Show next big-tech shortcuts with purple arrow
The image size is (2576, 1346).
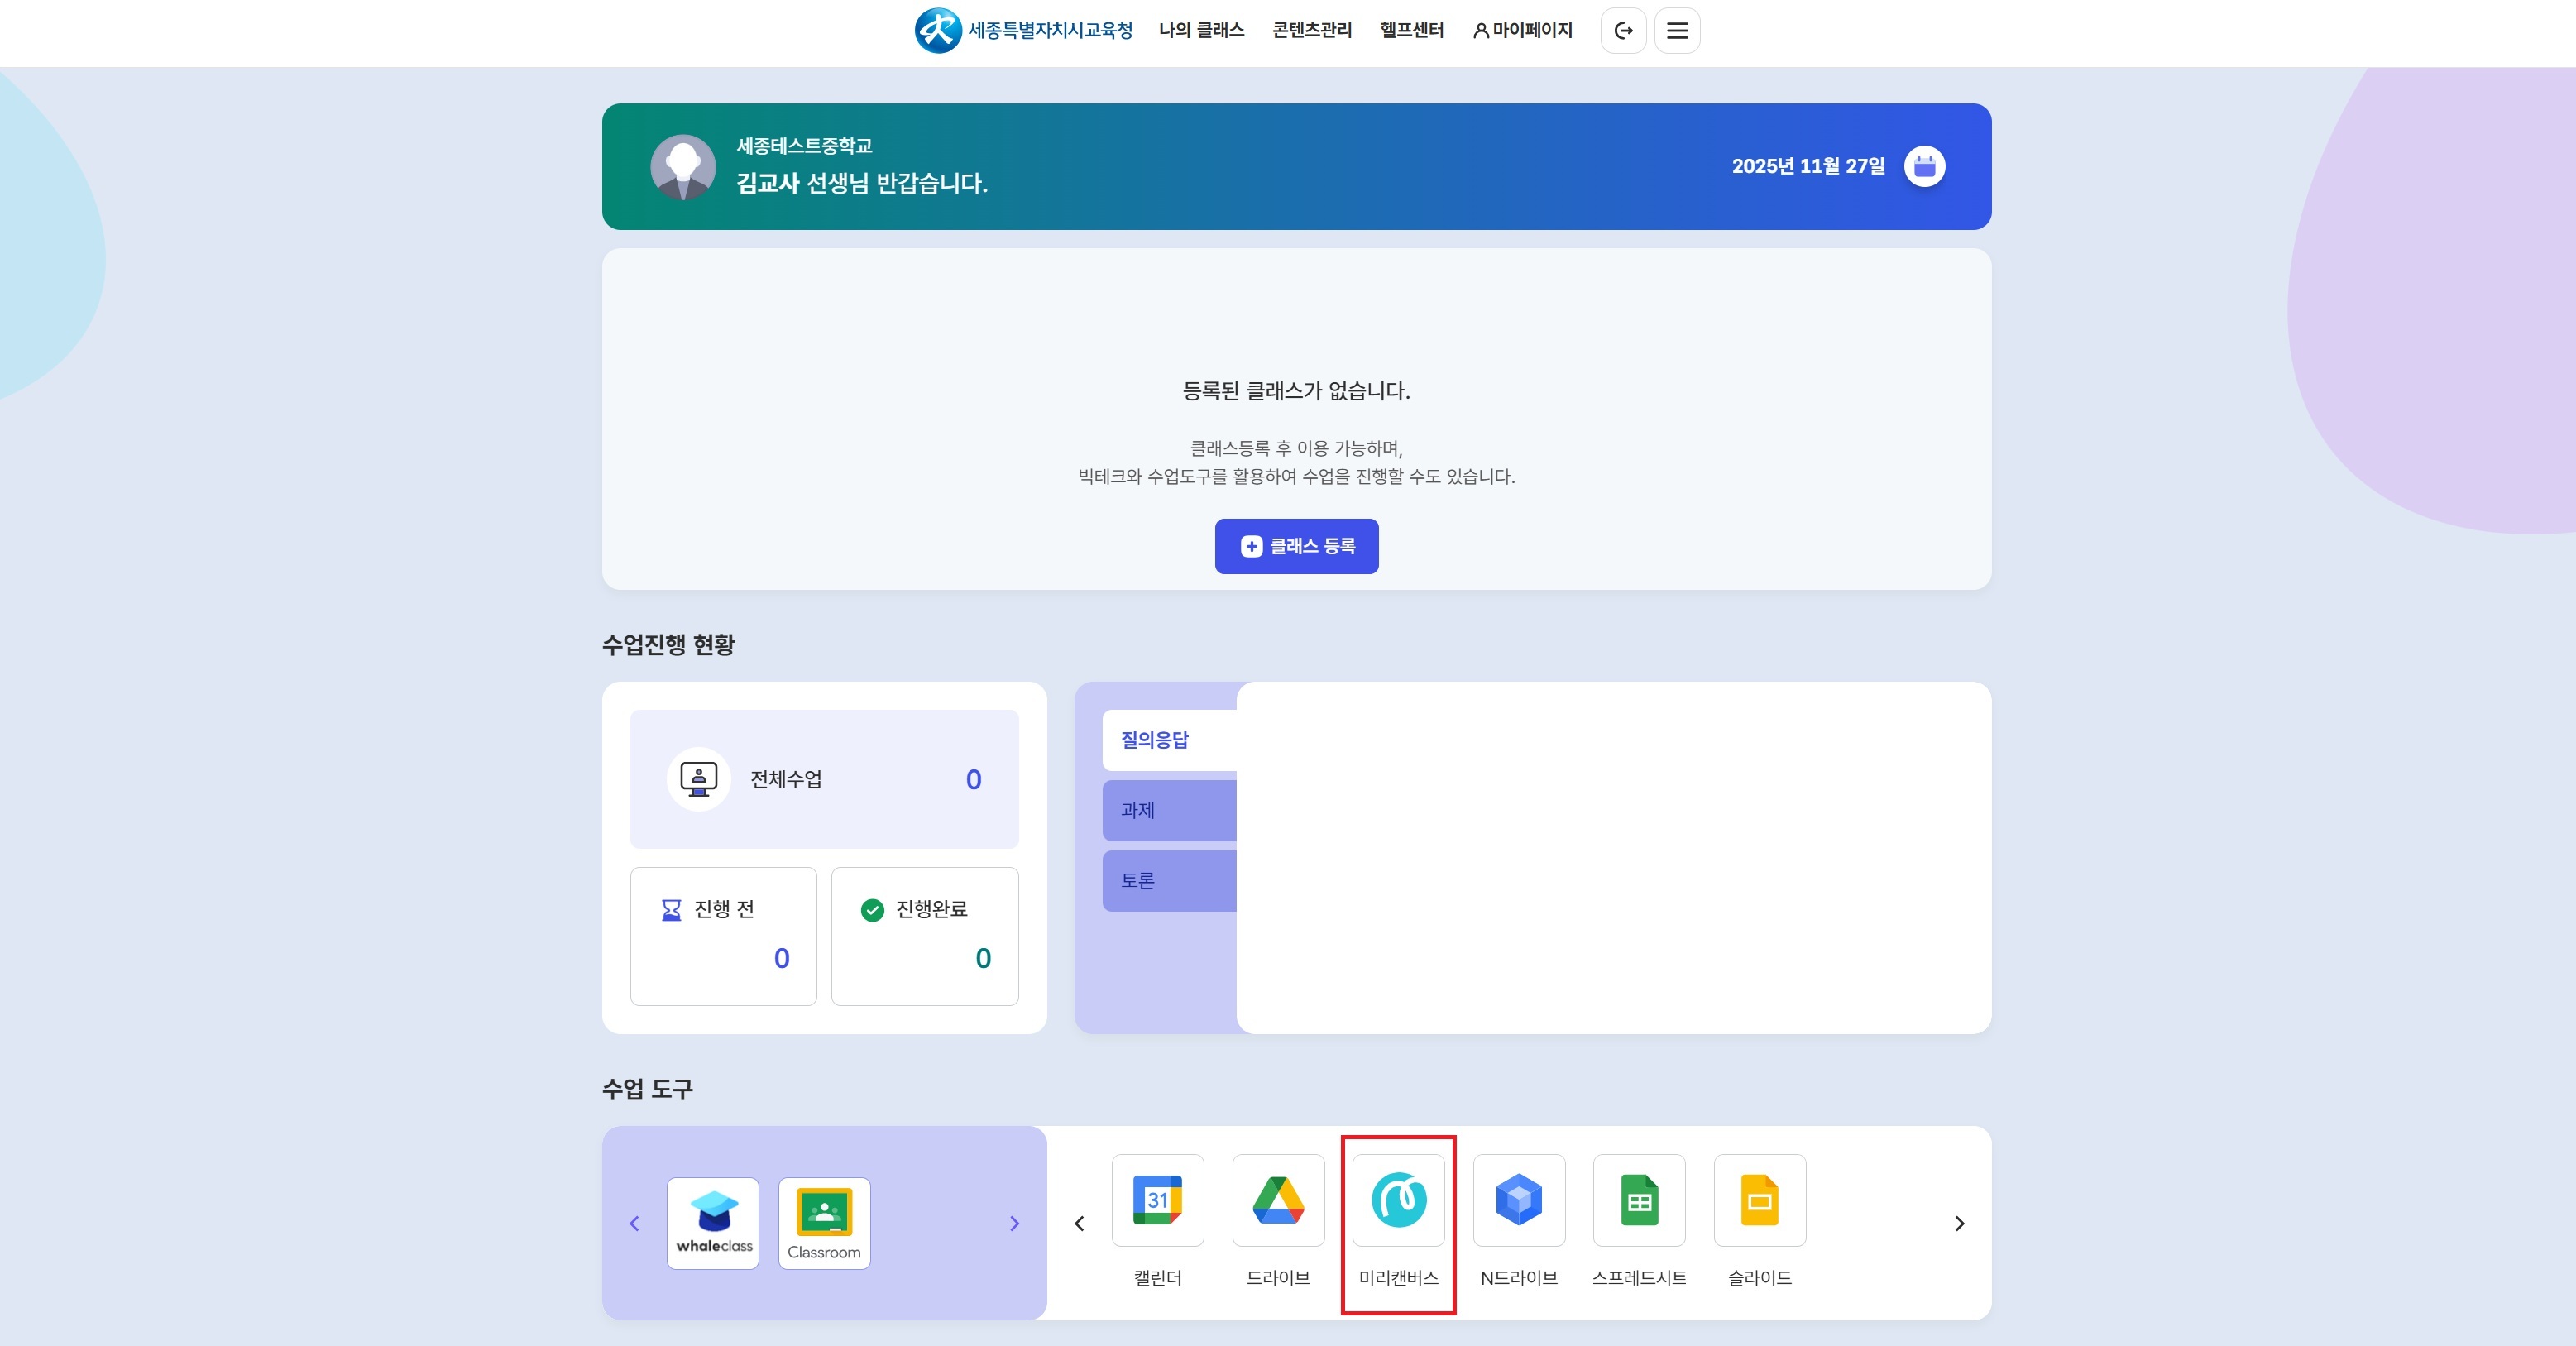tap(1014, 1224)
